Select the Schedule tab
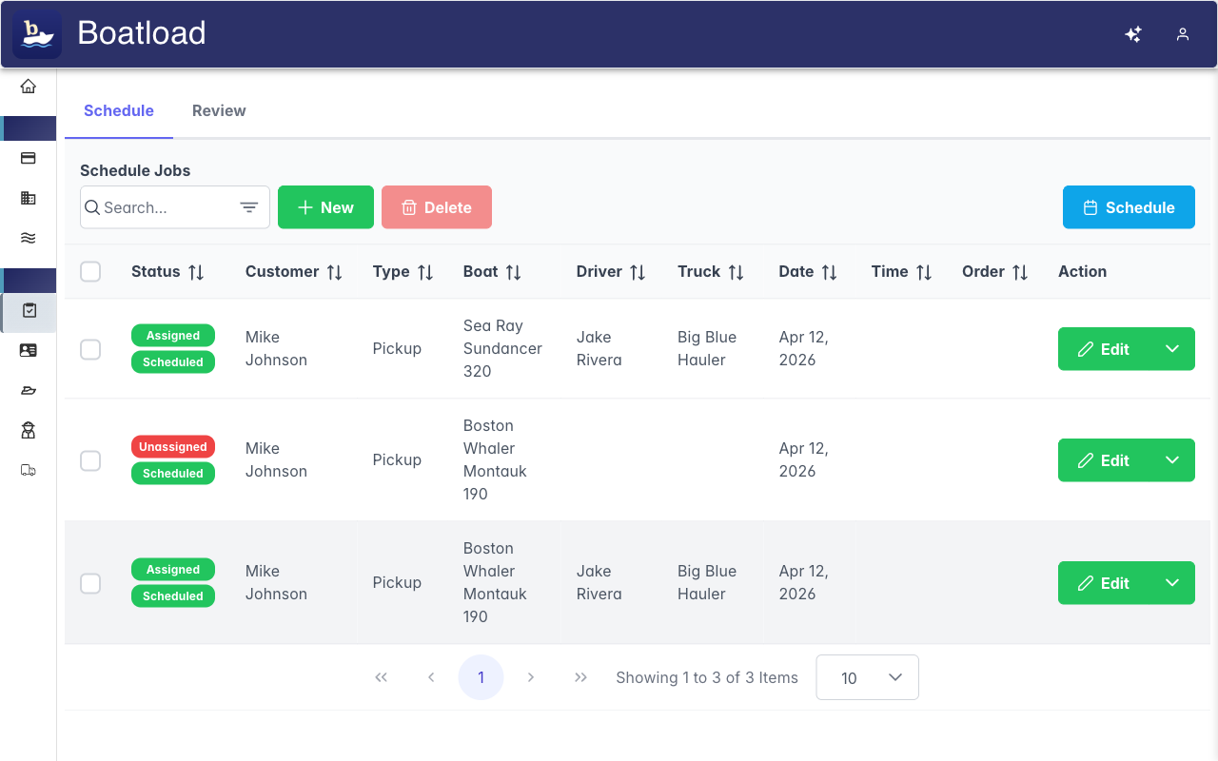Viewport: 1218px width, 761px height. coord(119,110)
